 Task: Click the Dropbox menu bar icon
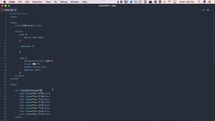click(121, 2)
